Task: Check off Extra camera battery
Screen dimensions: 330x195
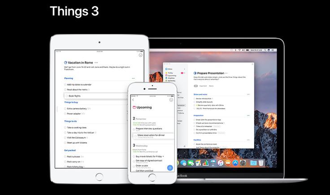Action: (x=65, y=109)
